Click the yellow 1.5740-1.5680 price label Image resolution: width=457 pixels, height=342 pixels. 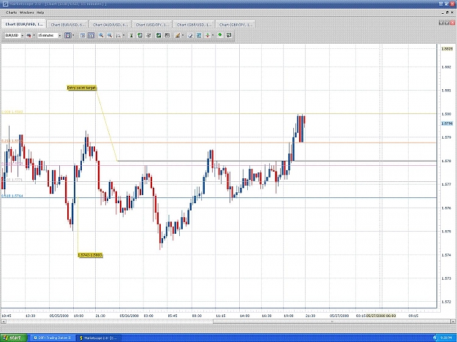(91, 255)
